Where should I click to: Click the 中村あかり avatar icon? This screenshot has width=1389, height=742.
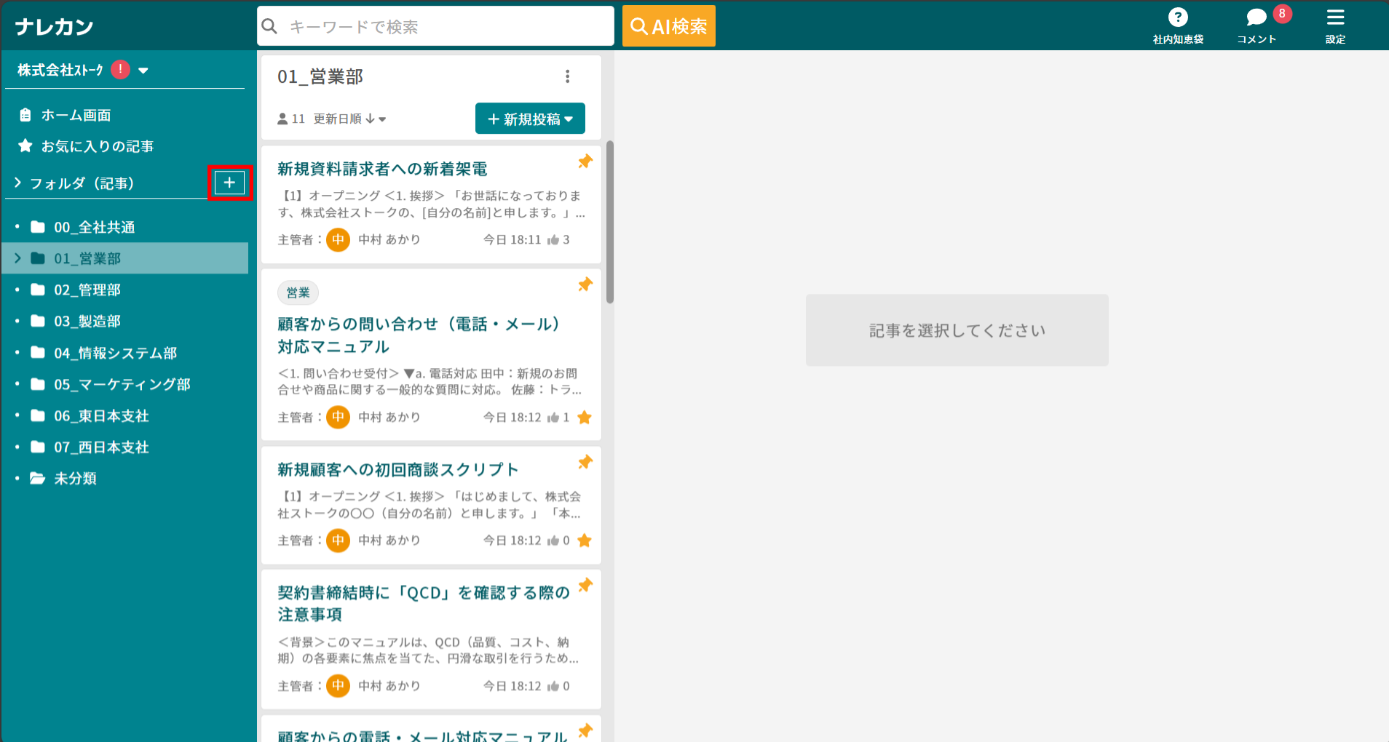338,239
